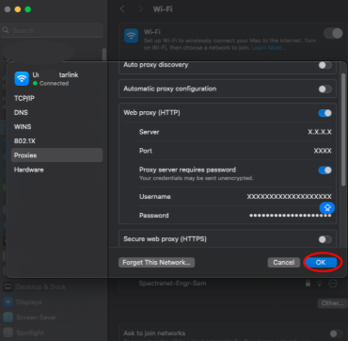Click the blue autofill icon near Password
Image resolution: width=348 pixels, height=341 pixels.
[327, 207]
